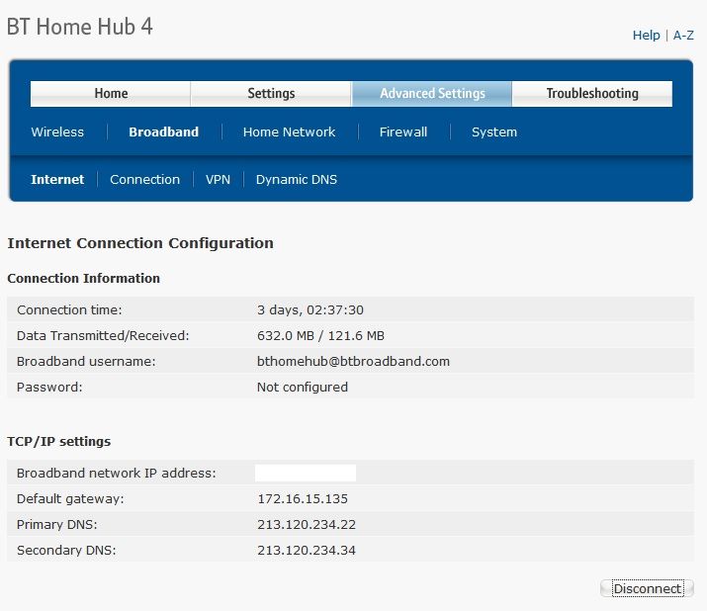Open the A-Z index link
This screenshot has width=707, height=611.
(x=683, y=36)
